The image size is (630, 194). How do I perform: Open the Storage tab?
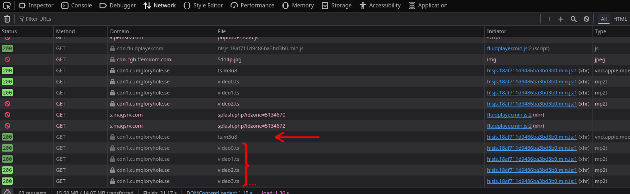click(337, 6)
